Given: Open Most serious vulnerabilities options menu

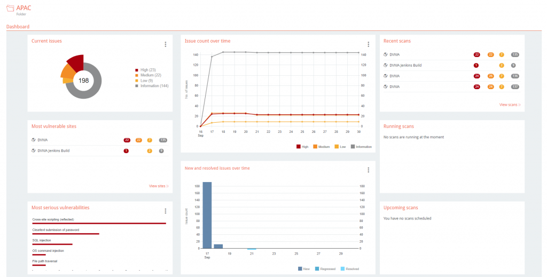Looking at the screenshot, I should point(166,211).
